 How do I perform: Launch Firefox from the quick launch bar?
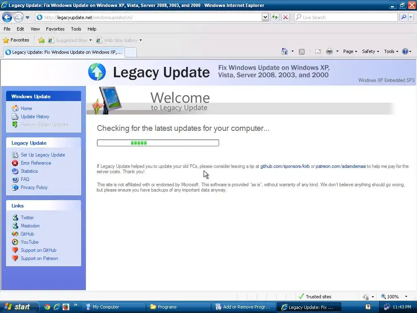(x=66, y=307)
